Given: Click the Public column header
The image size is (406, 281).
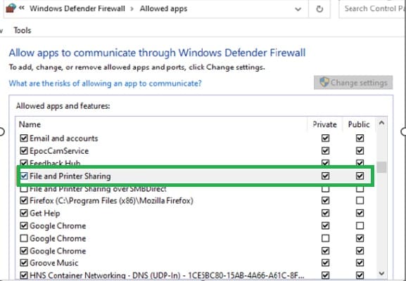Looking at the screenshot, I should point(359,124).
